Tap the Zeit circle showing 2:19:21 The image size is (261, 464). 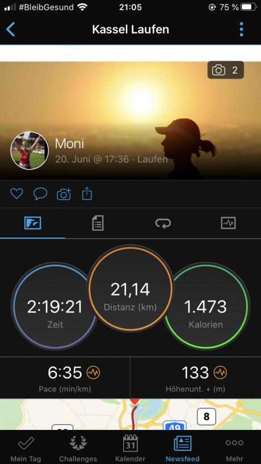click(x=54, y=306)
